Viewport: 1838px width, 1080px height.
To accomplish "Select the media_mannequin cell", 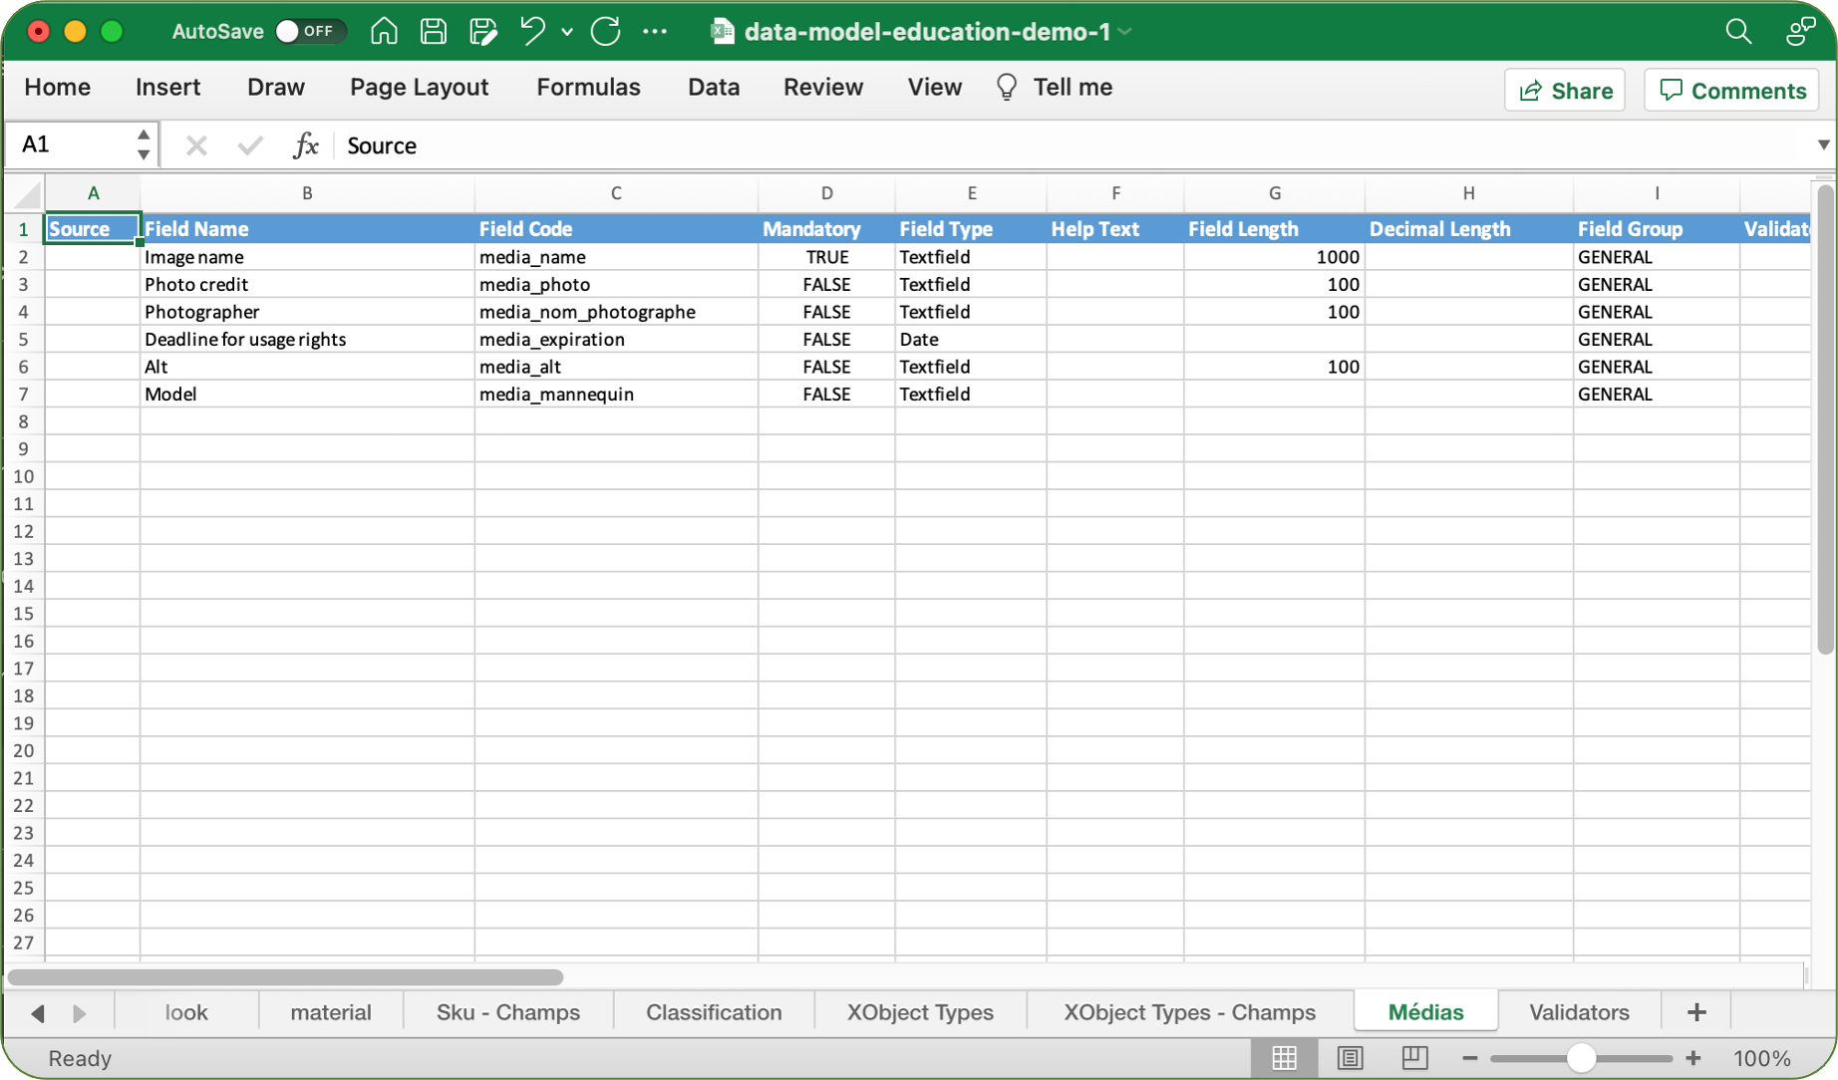I will point(616,394).
